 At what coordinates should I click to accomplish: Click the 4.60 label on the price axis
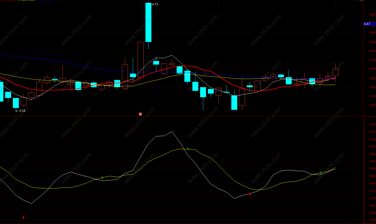pyautogui.click(x=372, y=15)
